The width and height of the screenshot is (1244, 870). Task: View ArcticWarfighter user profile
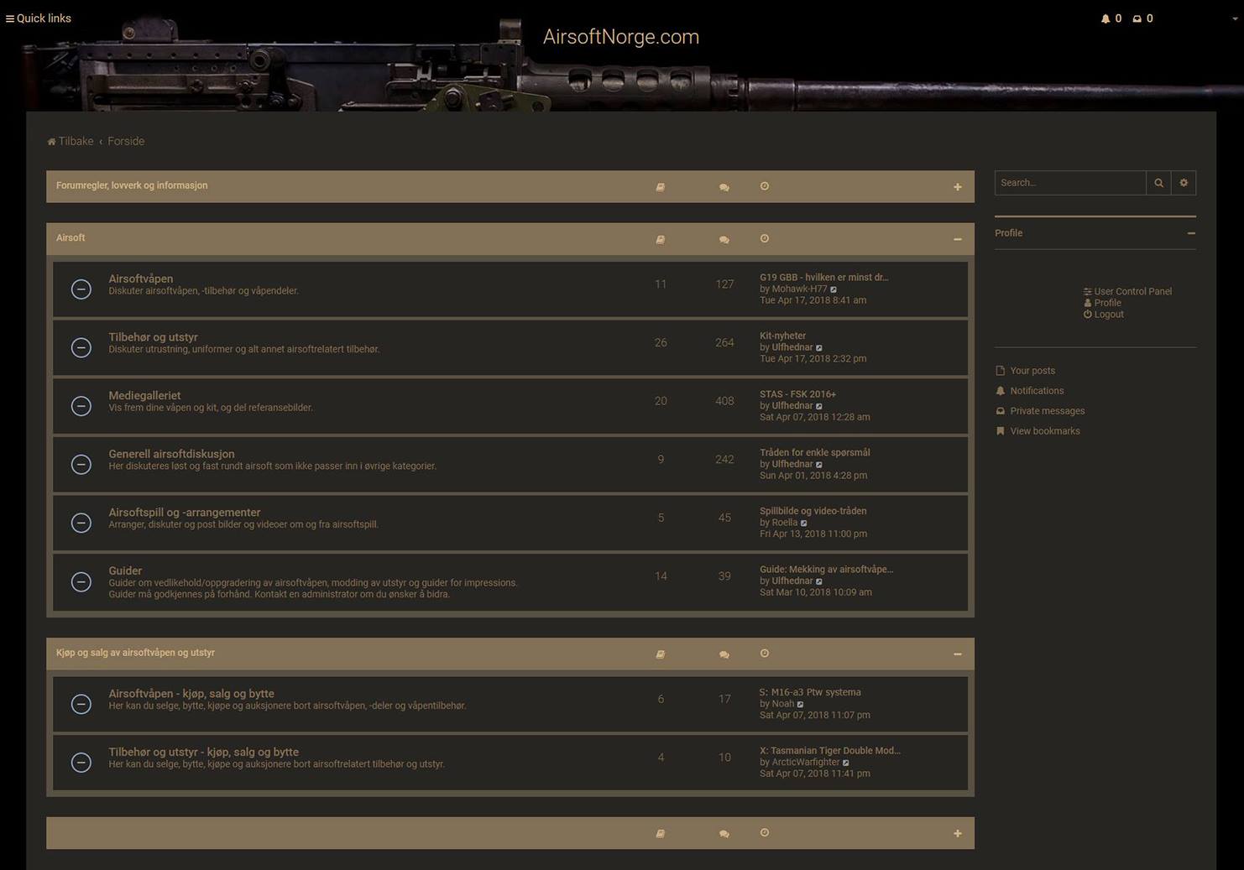click(x=806, y=763)
